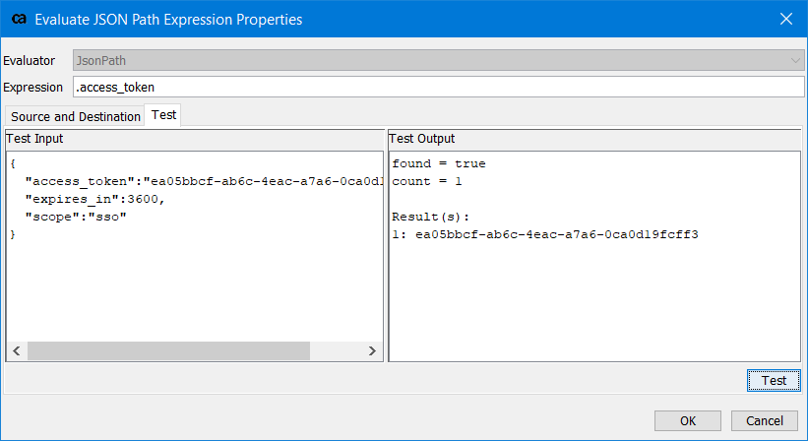Focus the Expression input field
Image resolution: width=808 pixels, height=441 pixels.
tap(439, 87)
